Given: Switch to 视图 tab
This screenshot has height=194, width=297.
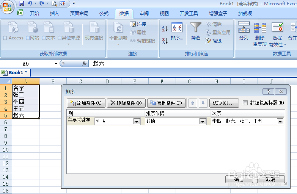Looking at the screenshot, I should tap(164, 13).
